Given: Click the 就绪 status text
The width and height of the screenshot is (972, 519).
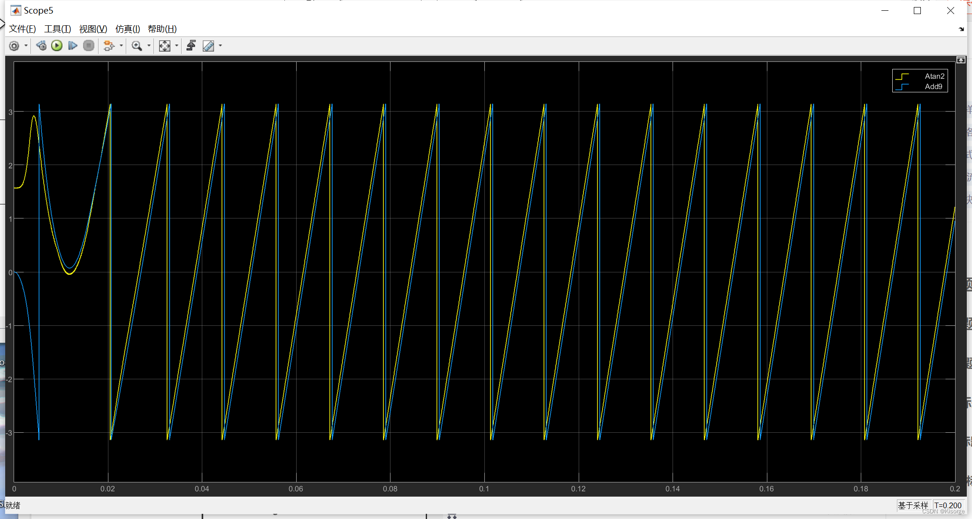Looking at the screenshot, I should 13,505.
